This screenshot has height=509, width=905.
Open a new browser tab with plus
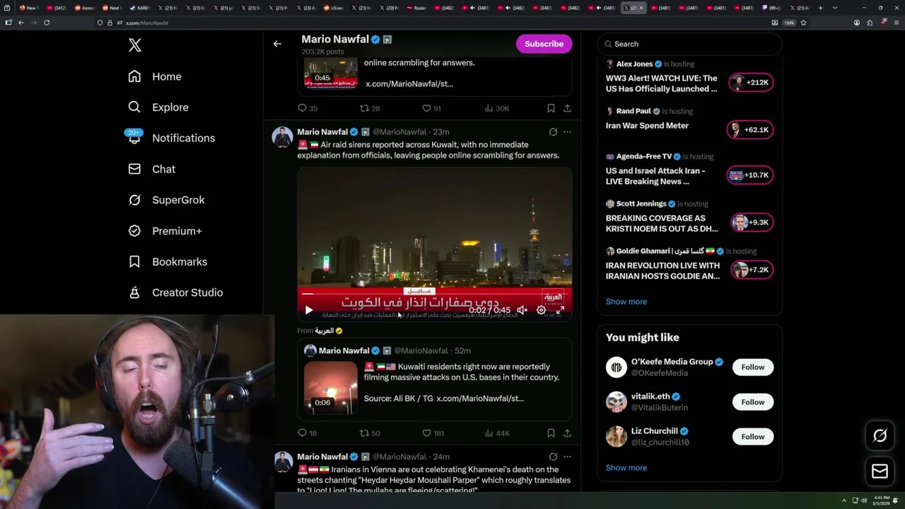pos(820,8)
